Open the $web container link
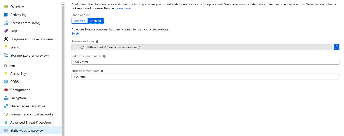 point(75,33)
